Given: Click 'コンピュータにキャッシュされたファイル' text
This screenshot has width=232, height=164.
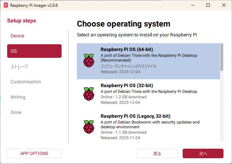Looking at the screenshot, I should click(129, 66).
